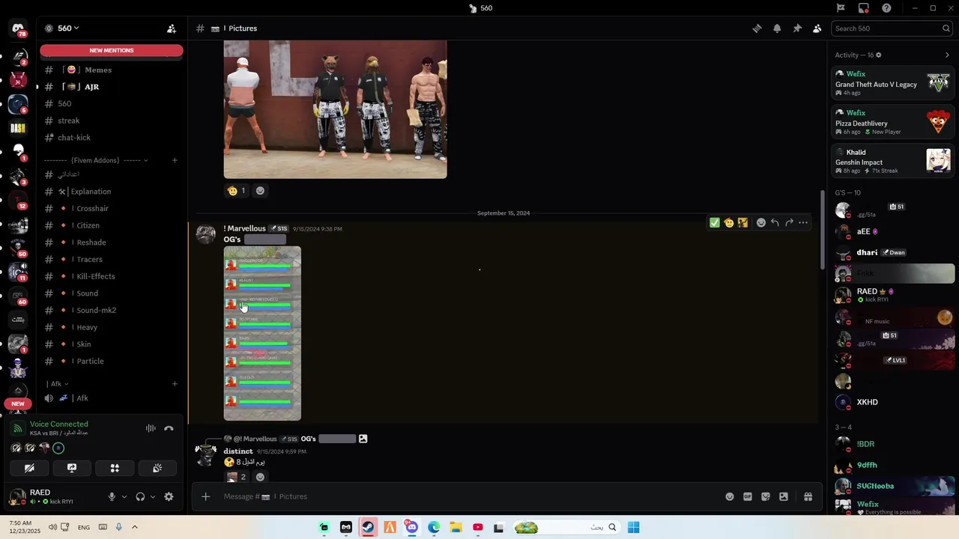Toggle the member list icon
959x539 pixels.
click(817, 28)
